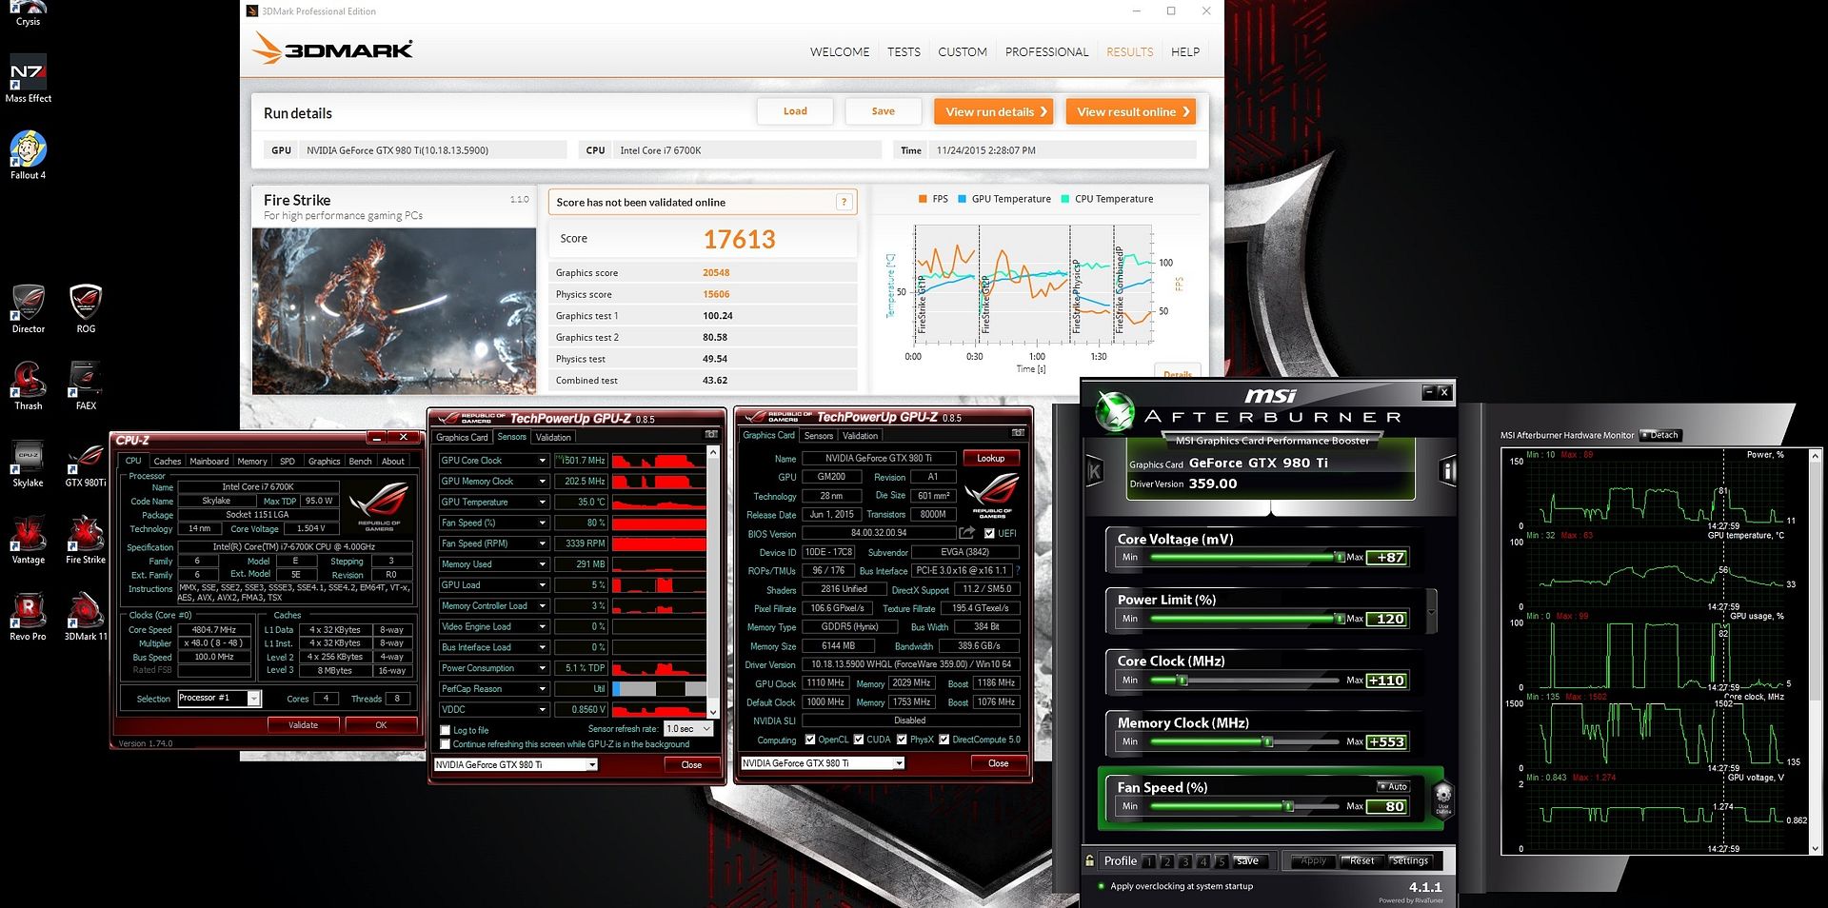Open the Mass Effect desktop icon
This screenshot has height=908, width=1828.
pyautogui.click(x=29, y=78)
